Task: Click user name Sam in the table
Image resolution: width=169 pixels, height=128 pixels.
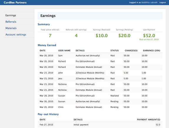Action: 60,55
